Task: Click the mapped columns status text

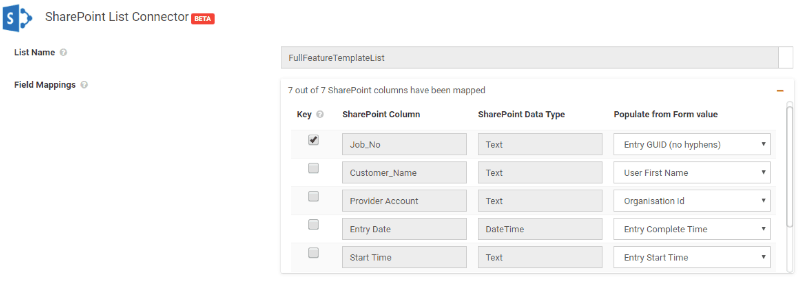Action: (386, 90)
